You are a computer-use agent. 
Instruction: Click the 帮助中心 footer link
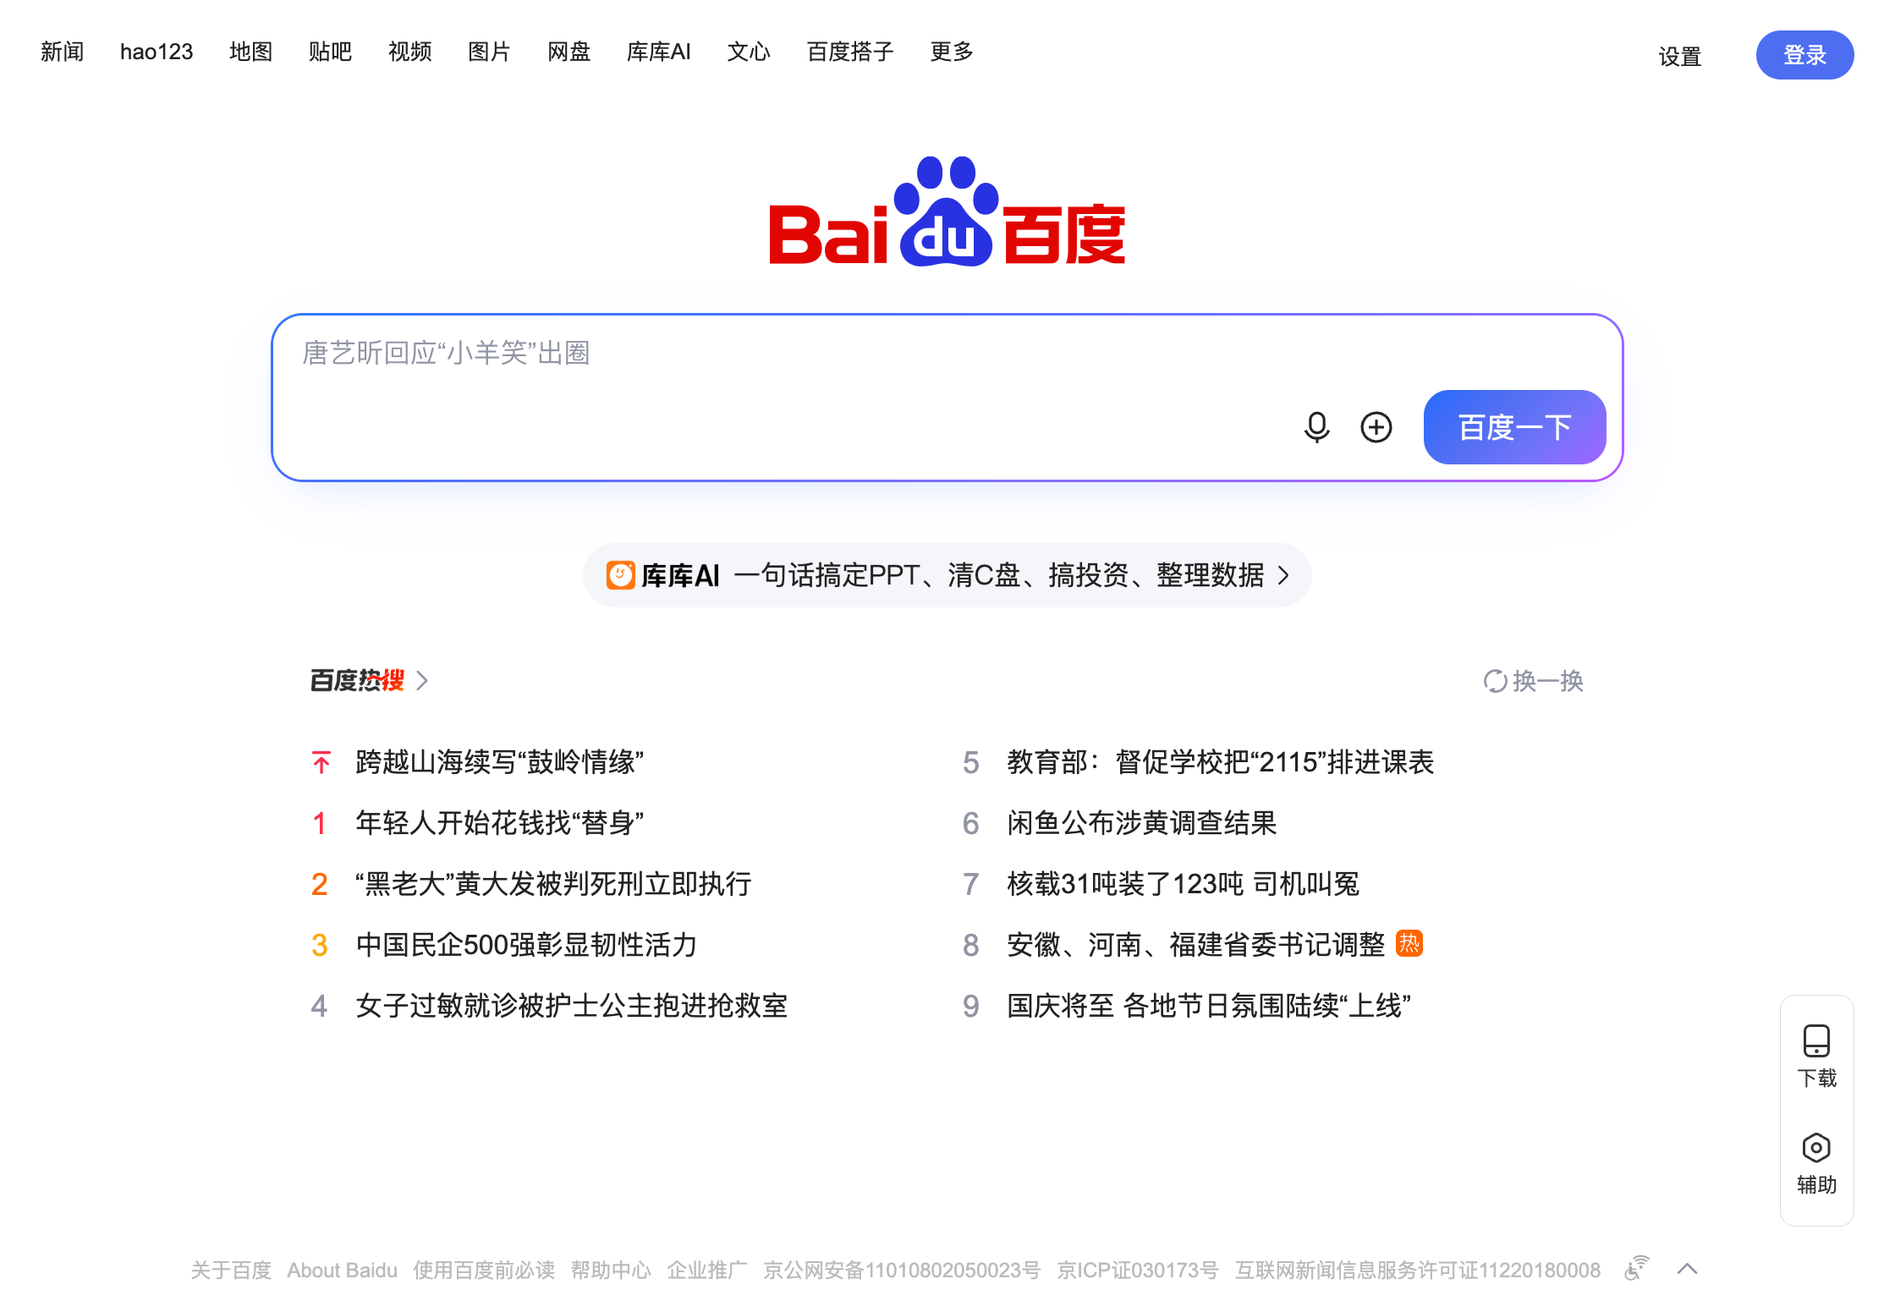coord(611,1270)
